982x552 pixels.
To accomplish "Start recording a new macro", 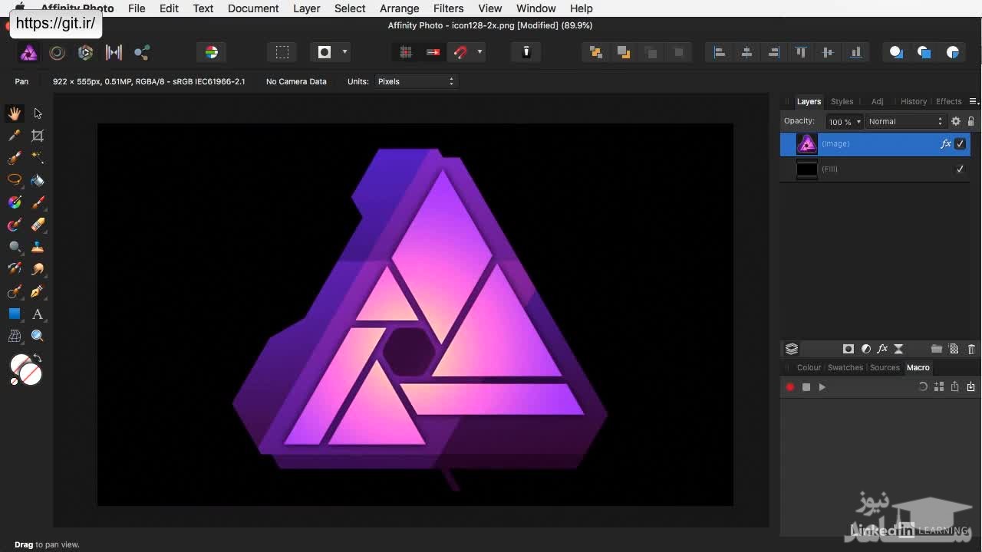I will pos(789,386).
